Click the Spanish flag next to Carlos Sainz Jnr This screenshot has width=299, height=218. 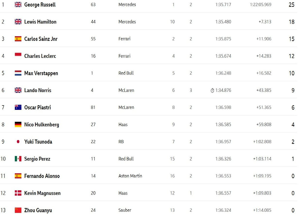[18, 39]
